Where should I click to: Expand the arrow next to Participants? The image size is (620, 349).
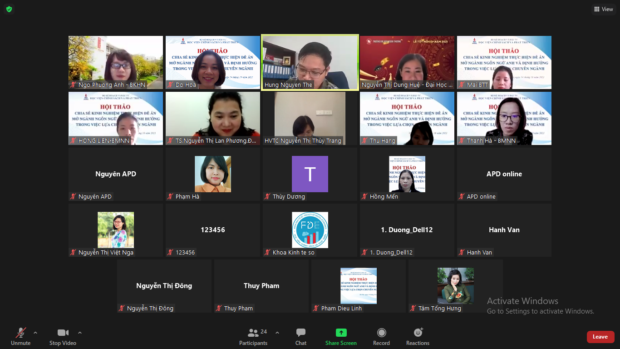tap(277, 333)
